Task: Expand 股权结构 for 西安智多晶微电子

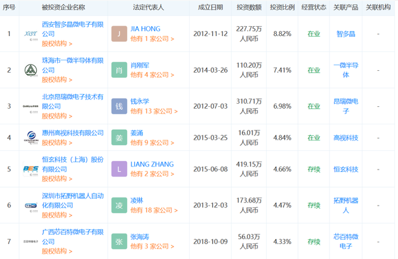Action: [x=57, y=44]
